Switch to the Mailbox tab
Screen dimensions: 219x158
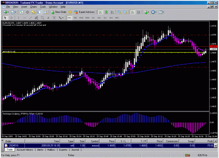[x=51, y=150]
